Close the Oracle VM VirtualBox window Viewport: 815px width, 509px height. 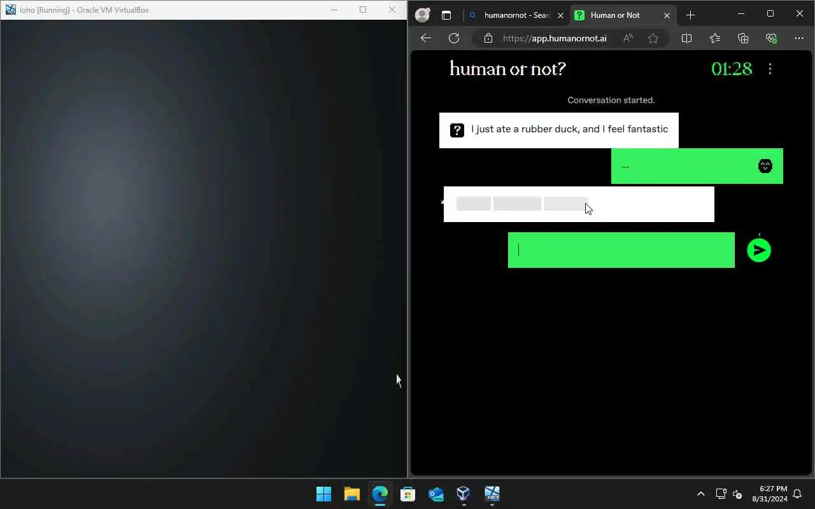pos(392,10)
